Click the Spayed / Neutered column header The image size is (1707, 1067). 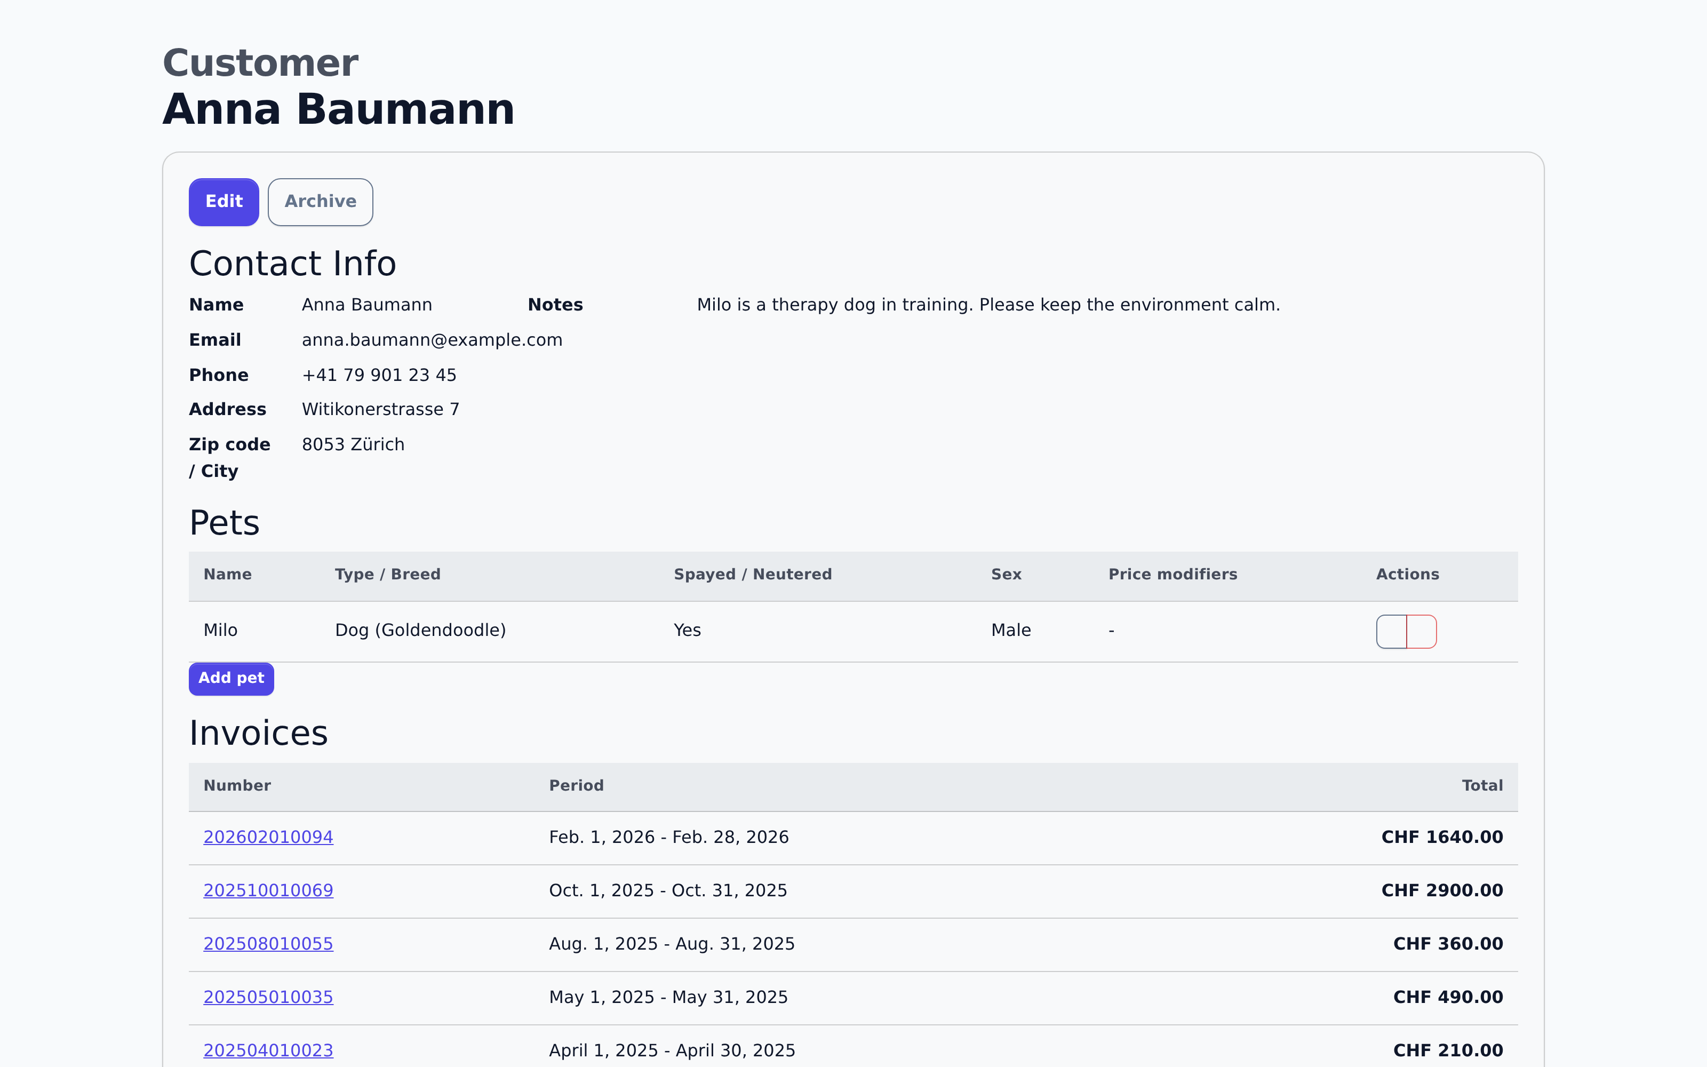click(x=752, y=575)
